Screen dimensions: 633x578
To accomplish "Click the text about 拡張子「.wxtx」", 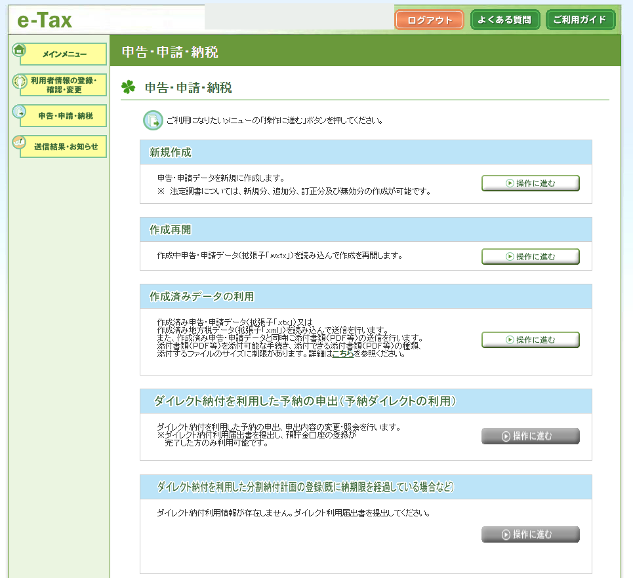I will coord(279,256).
